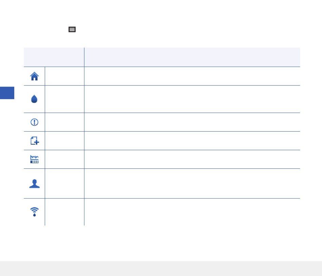Choose the add document plus icon
Viewport: 322px width, 276px height.
35,141
